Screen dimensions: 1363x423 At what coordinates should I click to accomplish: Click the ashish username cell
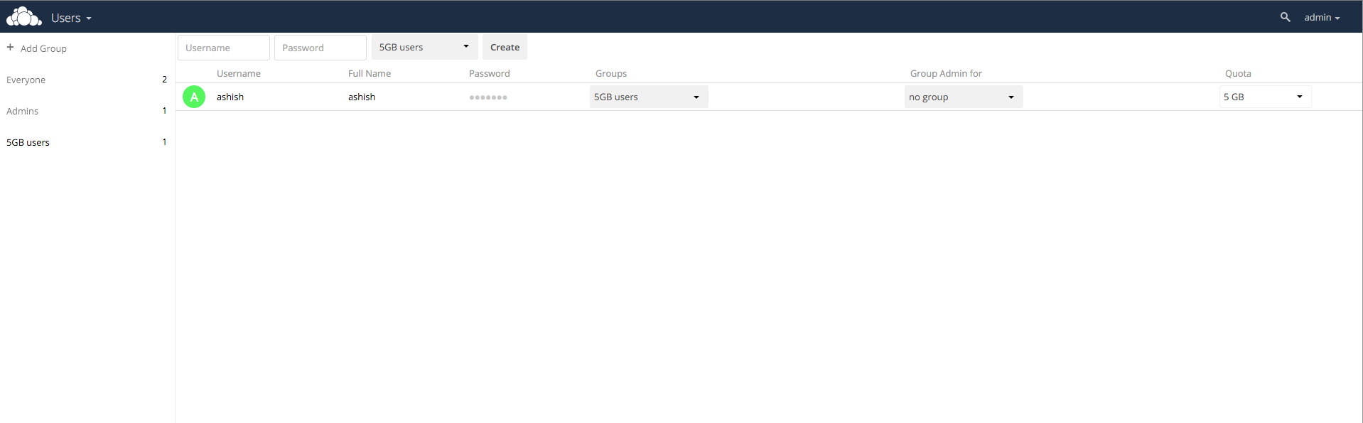click(x=230, y=97)
